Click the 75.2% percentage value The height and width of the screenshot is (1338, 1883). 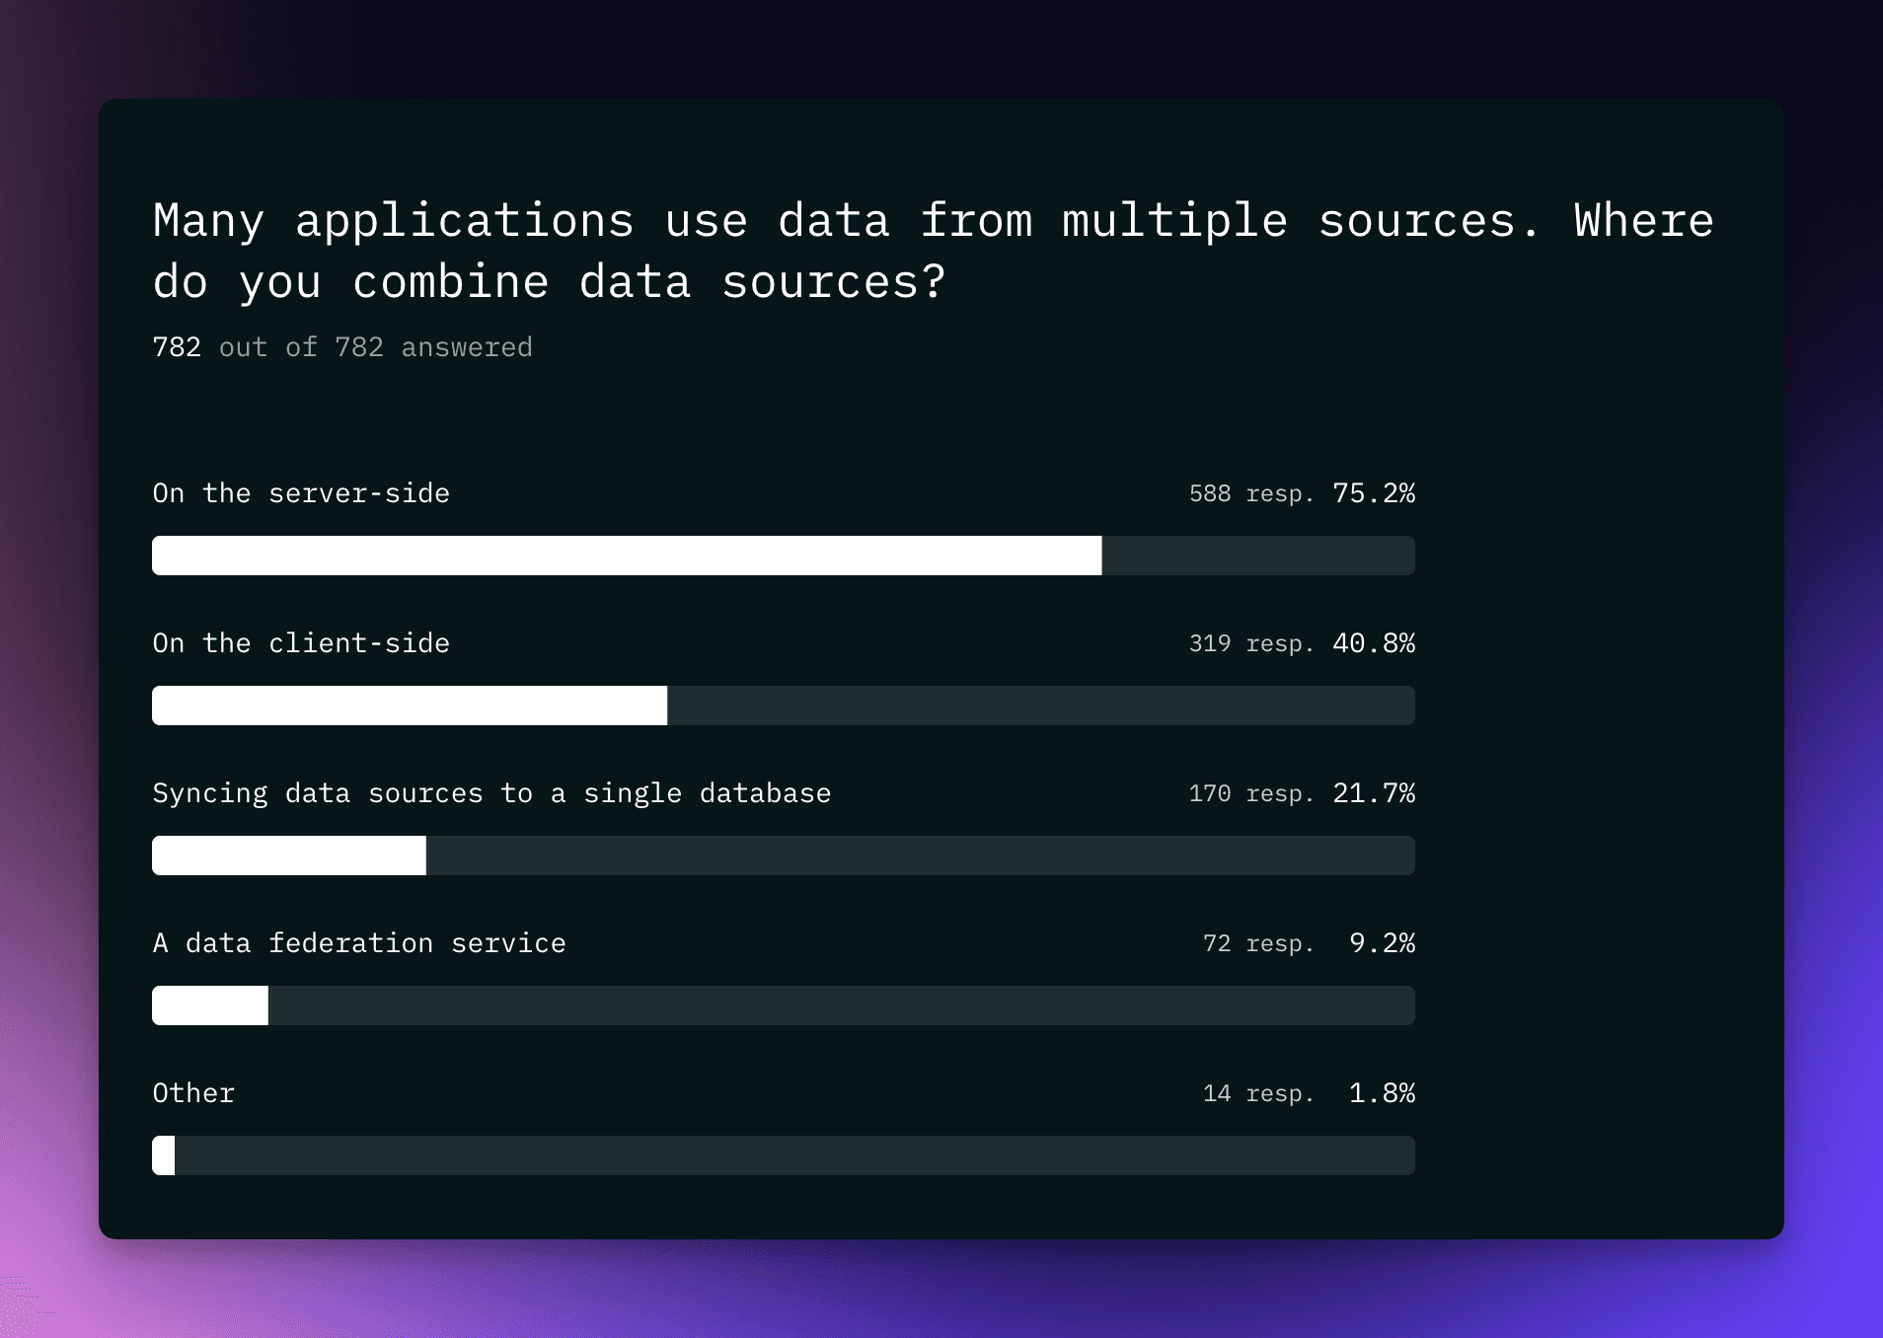point(1374,493)
